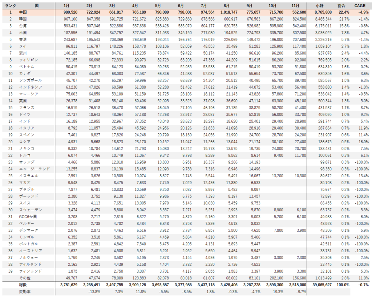Select the 中国 country cell
This screenshot has width=372, height=299.
click(x=24, y=12)
